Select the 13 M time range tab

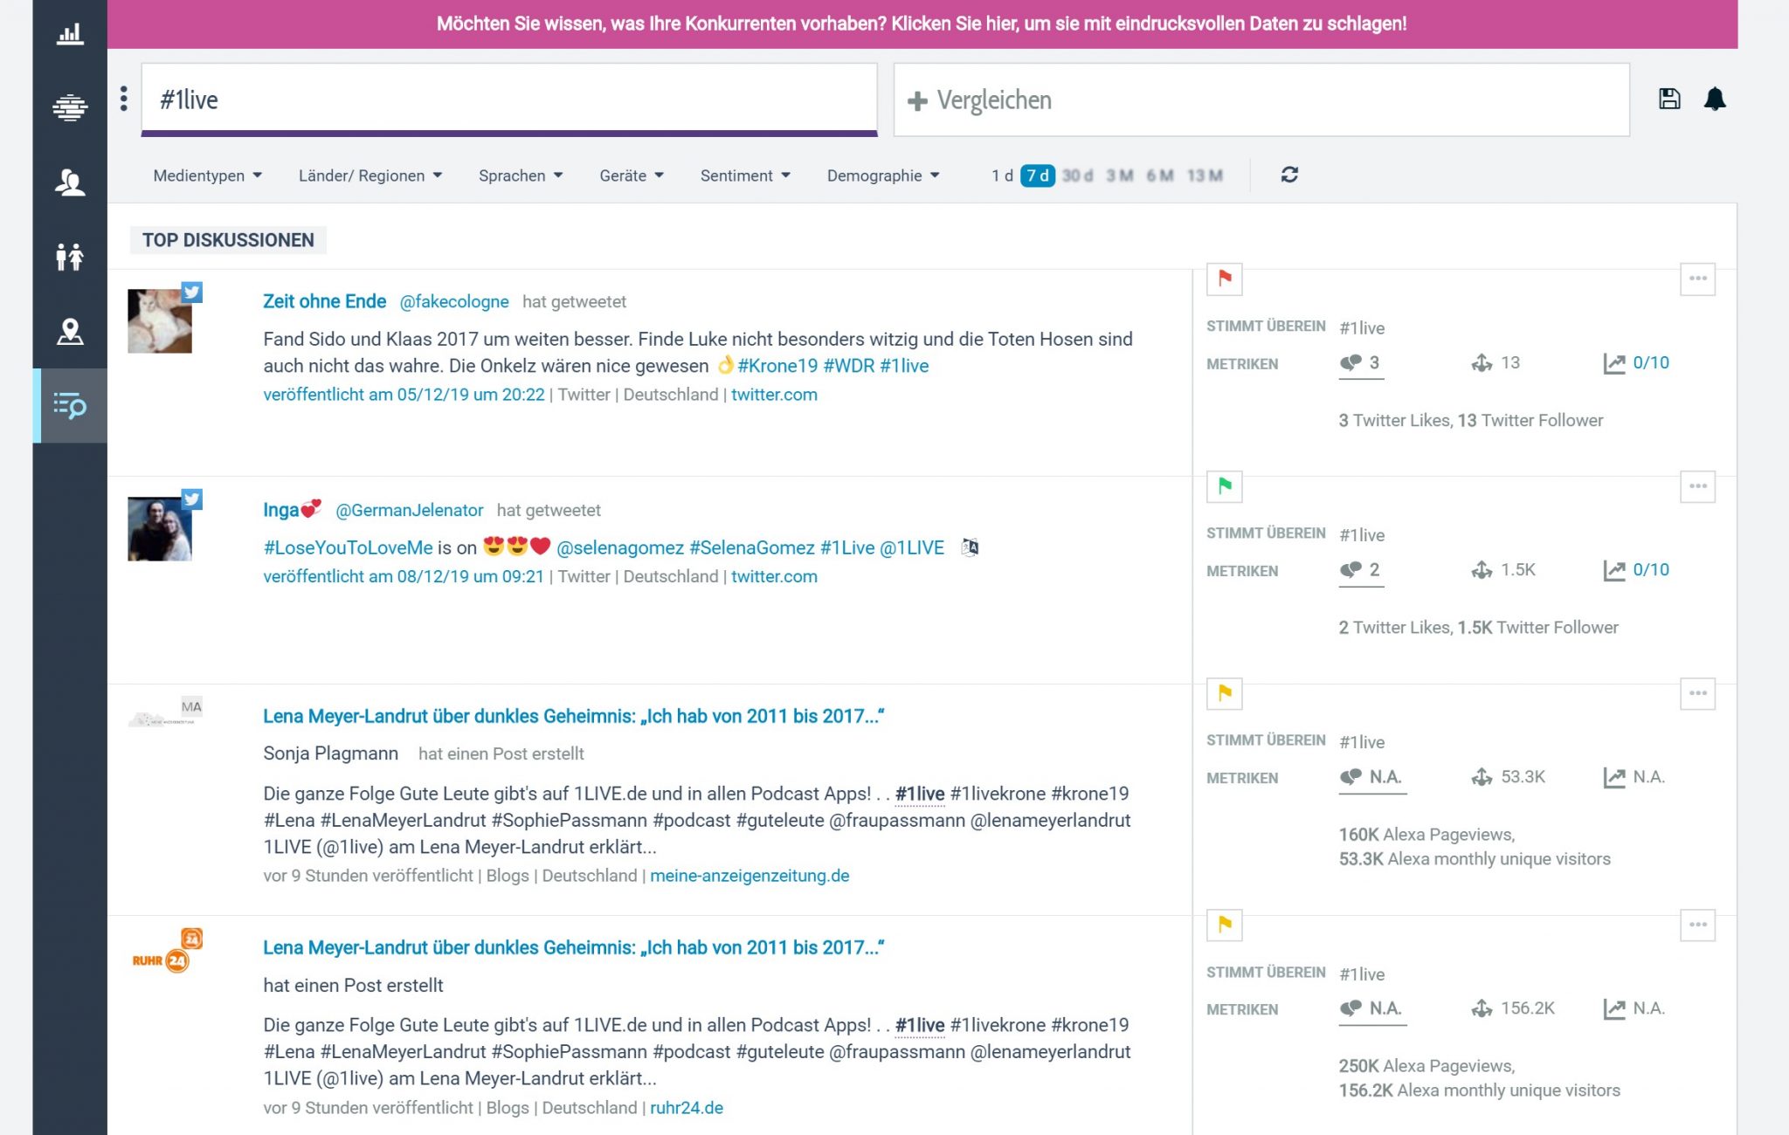click(x=1205, y=175)
